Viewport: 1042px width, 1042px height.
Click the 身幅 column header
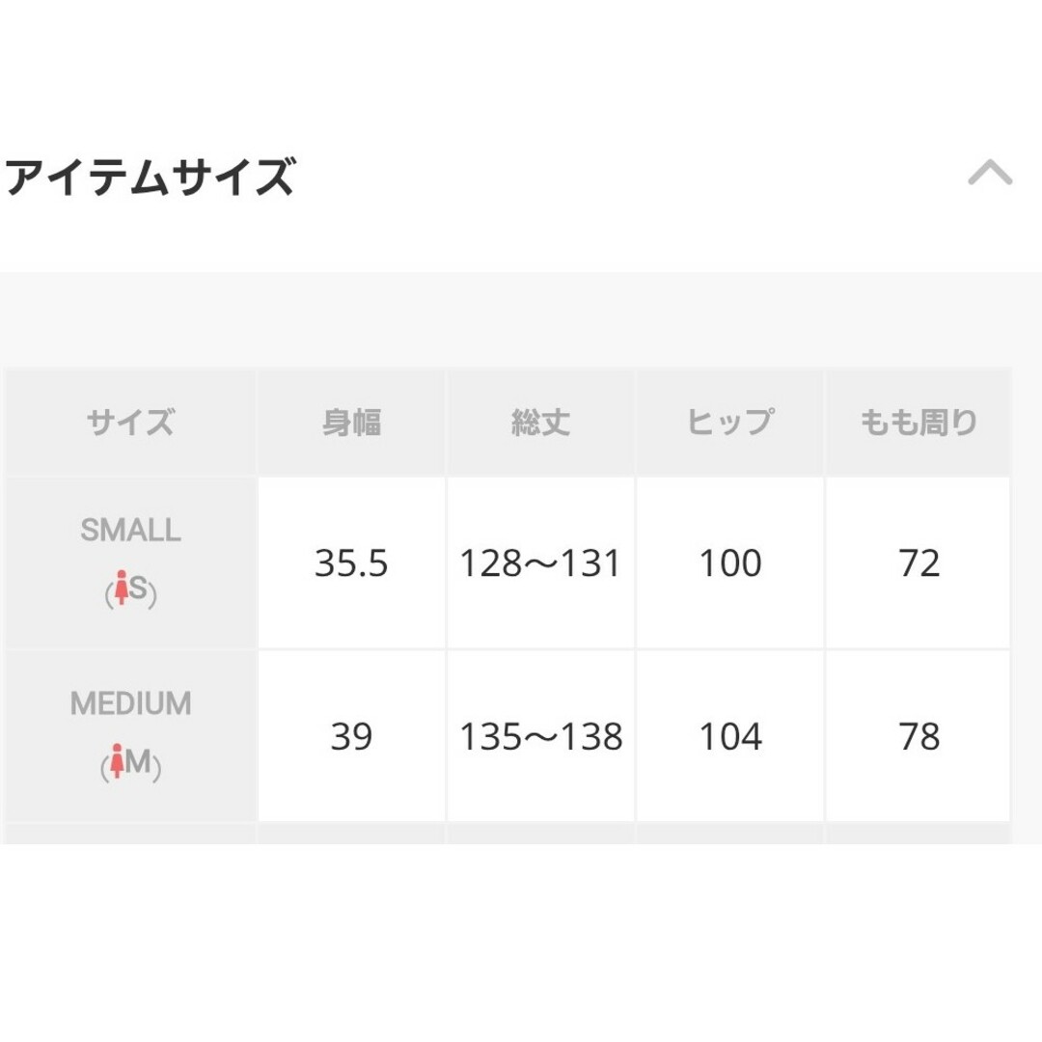351,422
